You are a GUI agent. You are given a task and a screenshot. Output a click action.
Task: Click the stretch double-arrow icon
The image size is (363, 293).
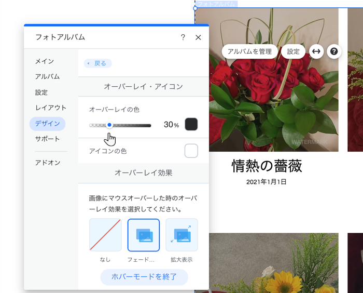tap(316, 51)
